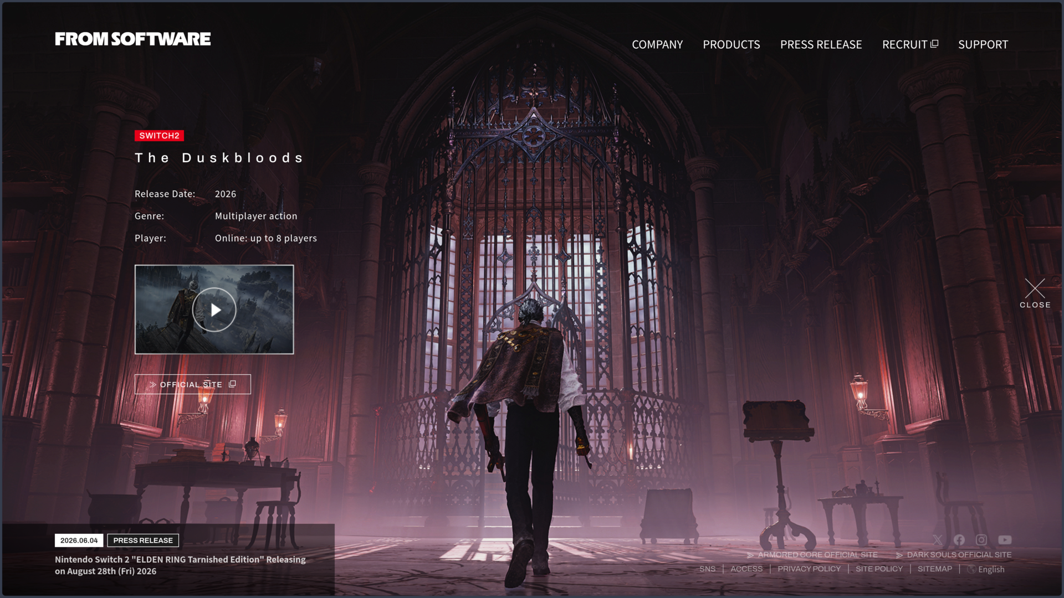Click the Multiplayer action genre text

(256, 216)
